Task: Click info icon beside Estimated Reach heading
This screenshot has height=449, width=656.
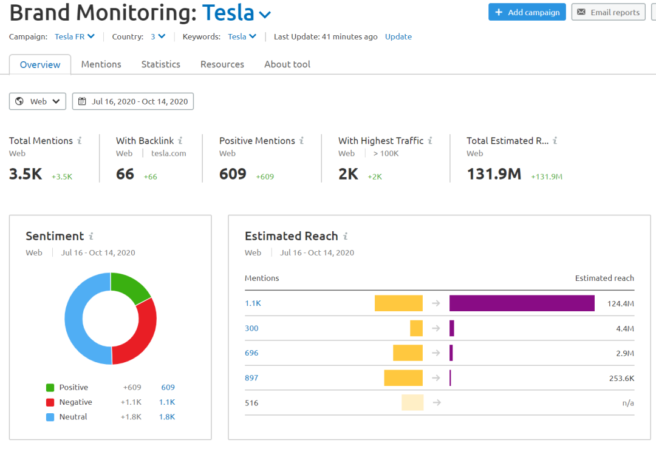Action: click(346, 237)
